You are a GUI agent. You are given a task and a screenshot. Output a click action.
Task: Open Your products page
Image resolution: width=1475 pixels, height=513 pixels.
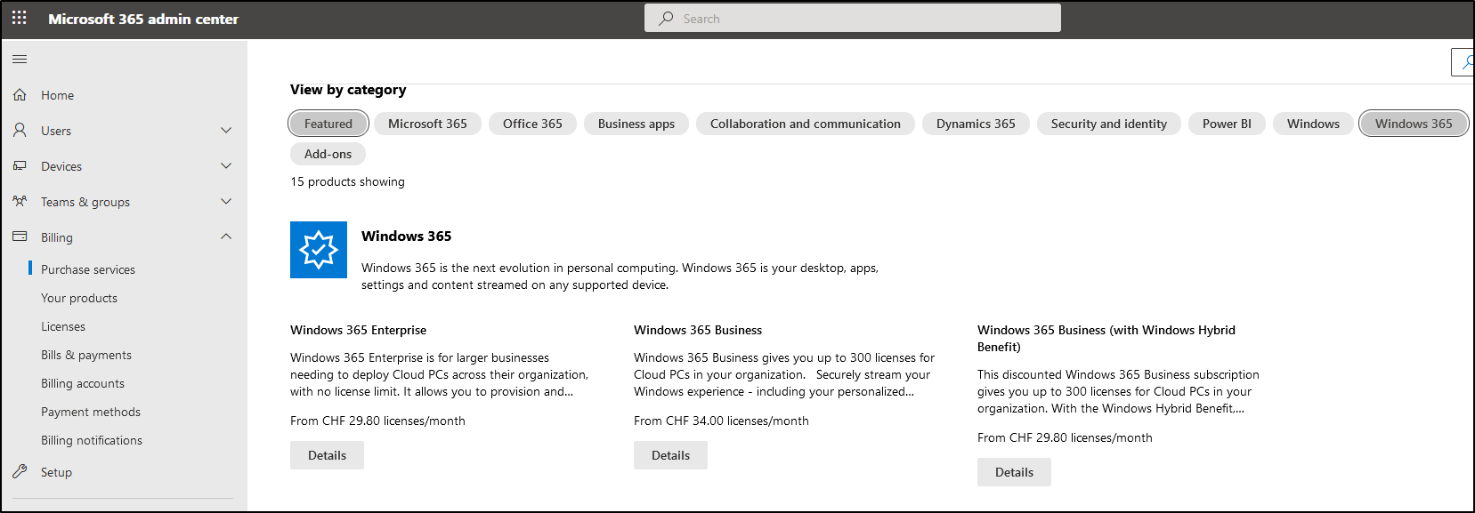(79, 298)
